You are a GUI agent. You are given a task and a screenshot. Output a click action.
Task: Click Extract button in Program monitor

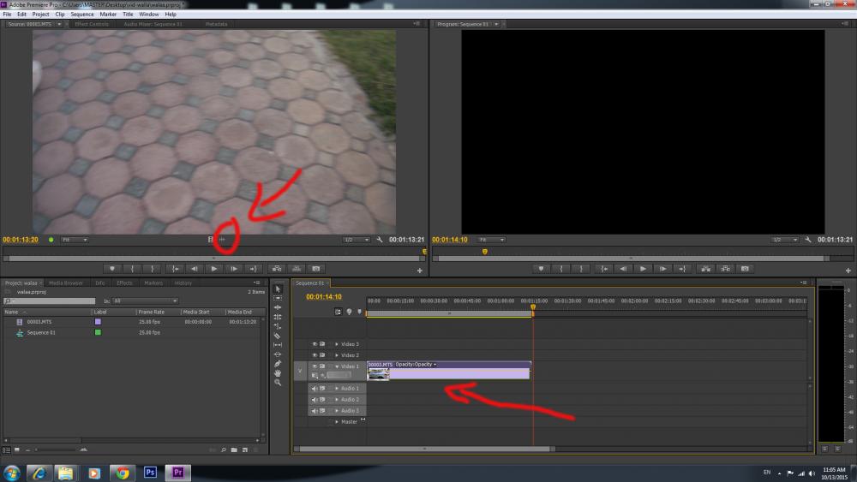click(725, 269)
